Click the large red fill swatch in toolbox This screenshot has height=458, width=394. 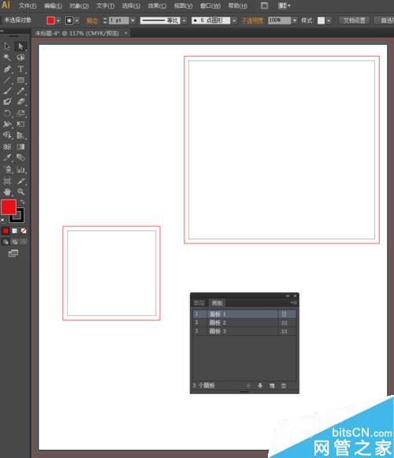click(9, 207)
